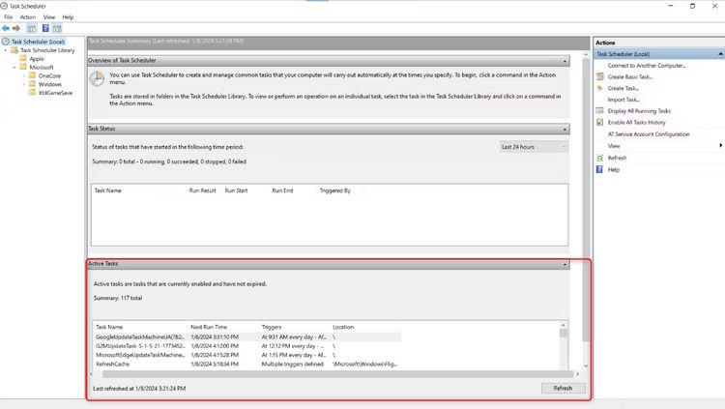Click the Task Scheduler Library folder icon
The width and height of the screenshot is (725, 409).
pos(14,50)
